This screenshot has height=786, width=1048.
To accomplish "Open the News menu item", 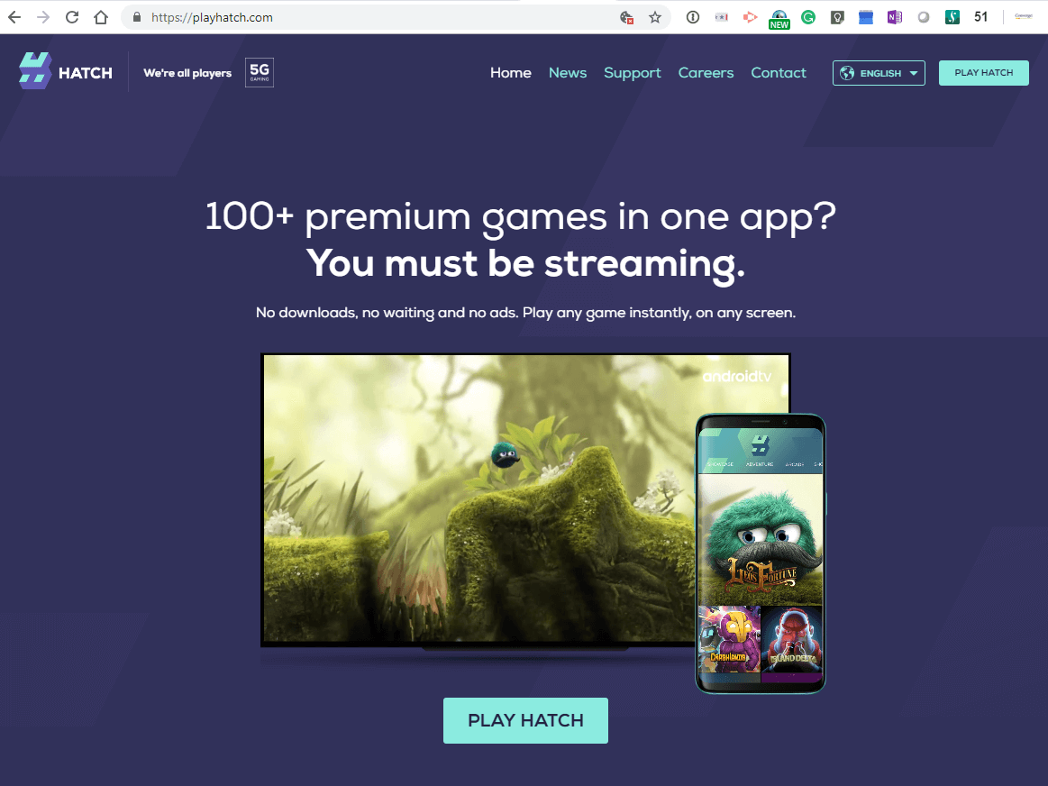I will click(568, 73).
